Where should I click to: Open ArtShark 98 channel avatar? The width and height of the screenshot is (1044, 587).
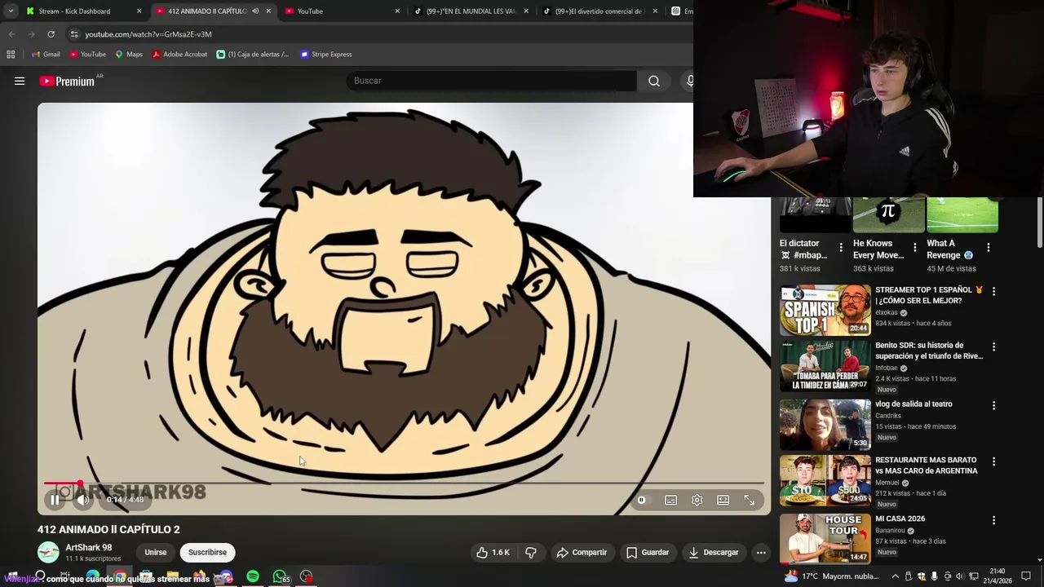pyautogui.click(x=48, y=552)
